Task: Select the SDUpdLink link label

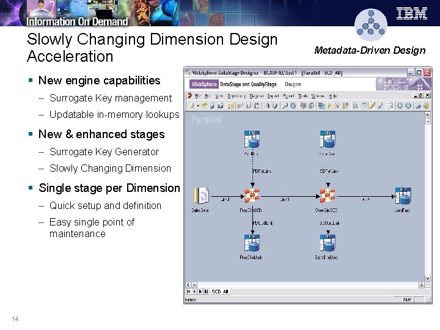Action: coord(330,223)
